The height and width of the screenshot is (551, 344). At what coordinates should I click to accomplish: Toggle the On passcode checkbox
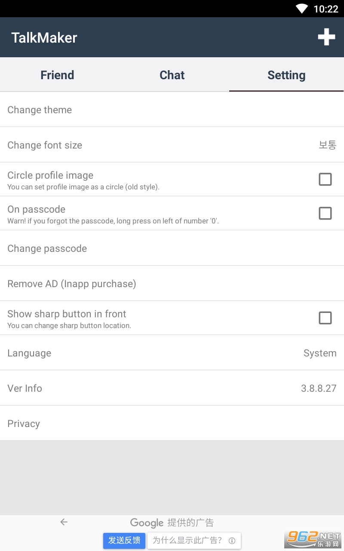point(325,213)
